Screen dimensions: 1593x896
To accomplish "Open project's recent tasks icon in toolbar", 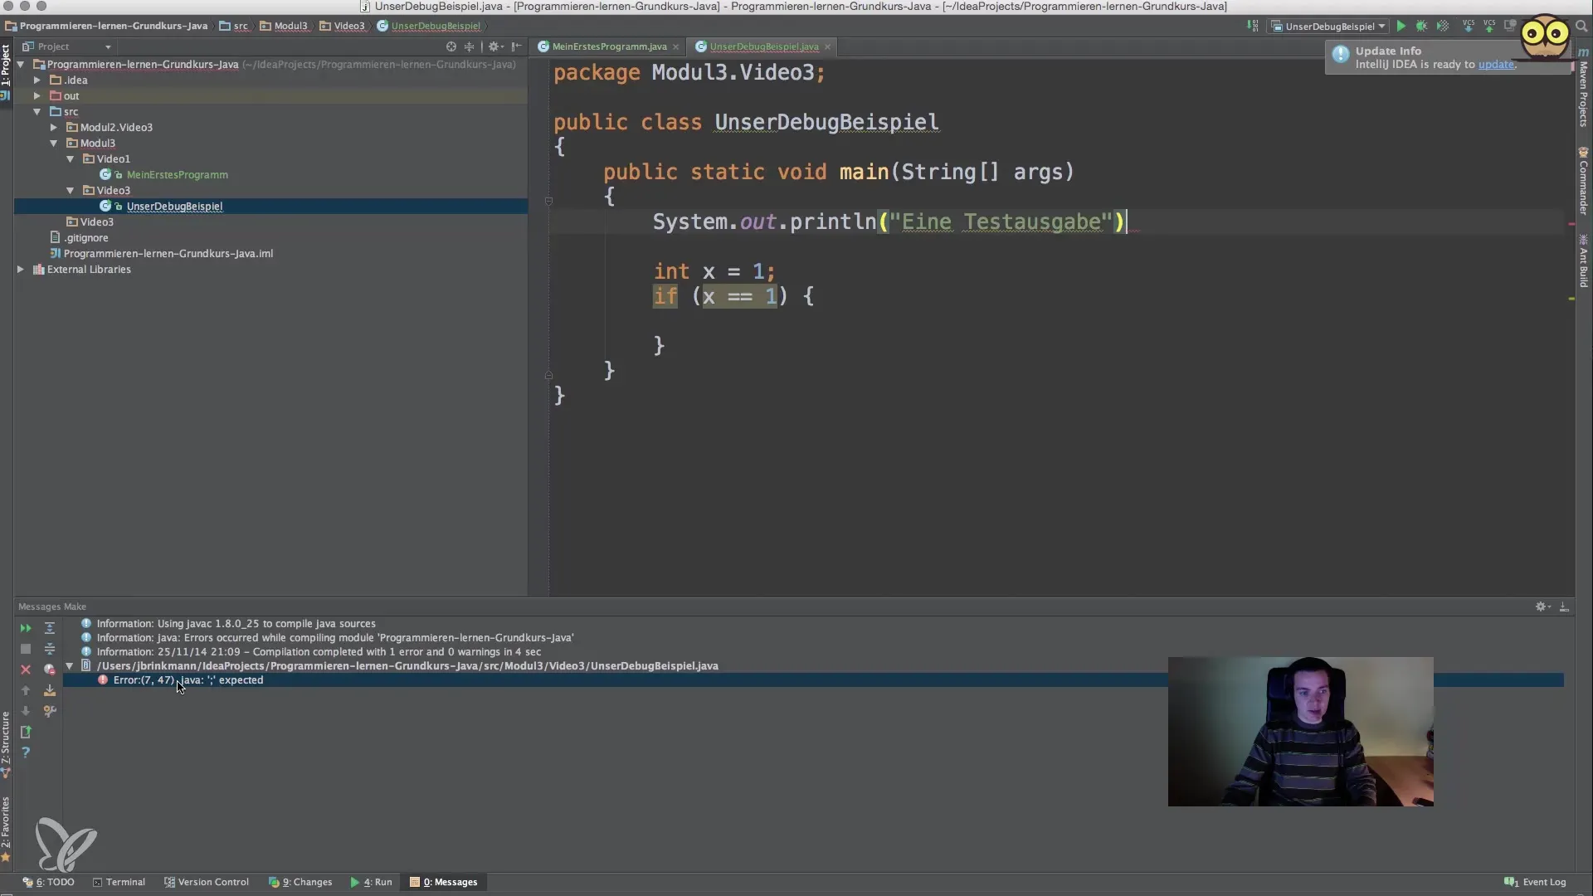I will coord(1511,27).
